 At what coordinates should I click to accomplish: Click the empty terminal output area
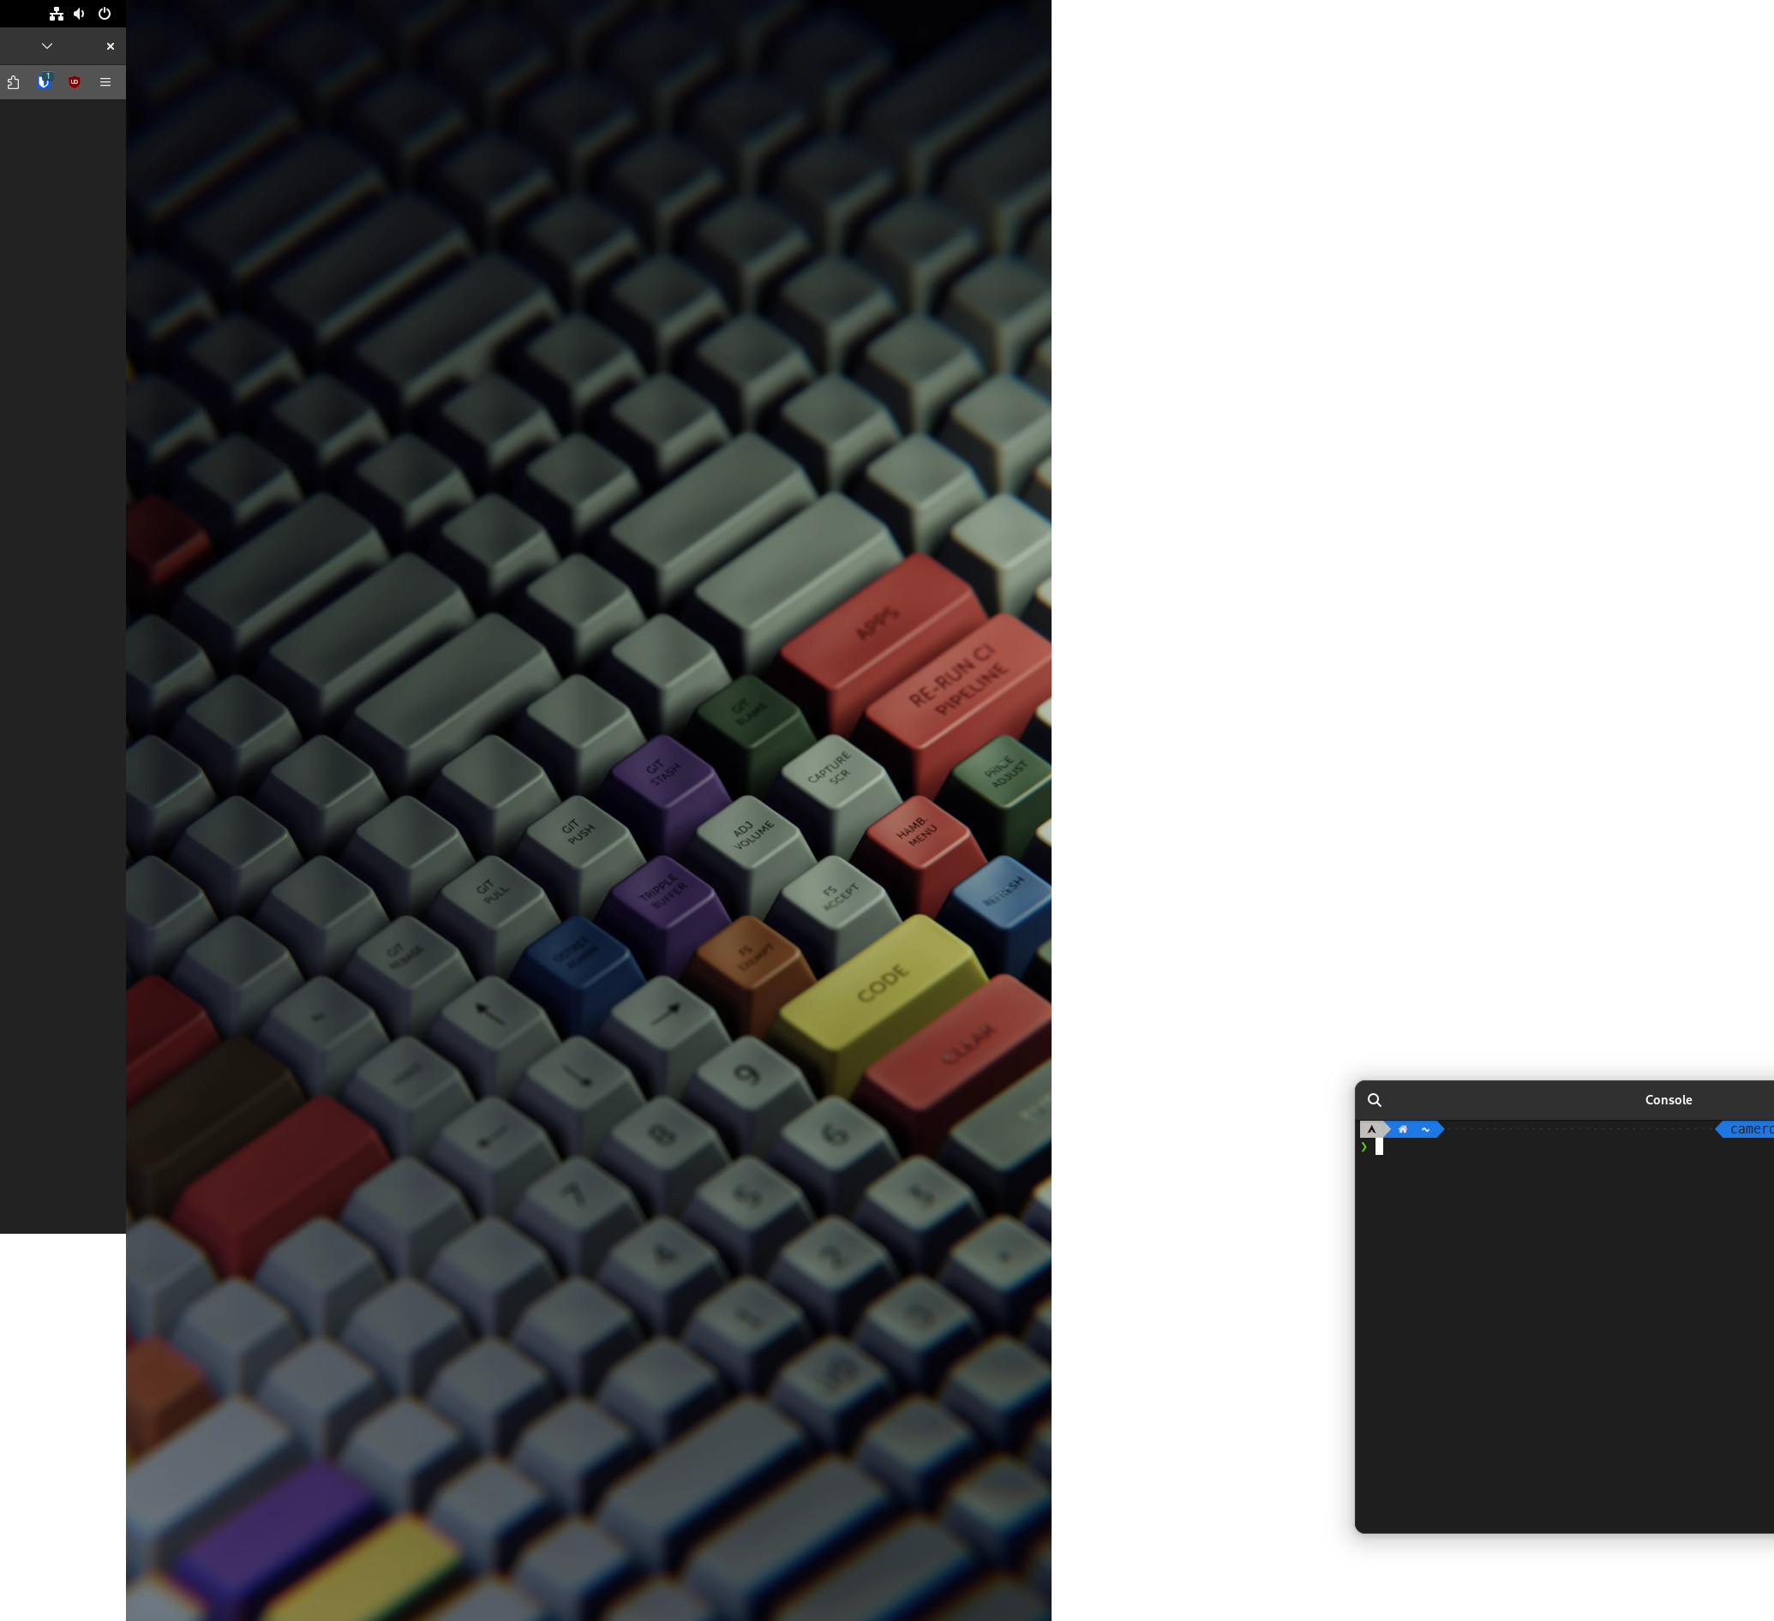[x=1567, y=1337]
